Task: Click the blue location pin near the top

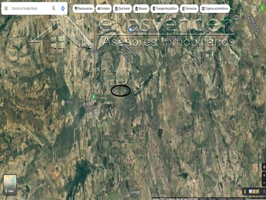Action: click(130, 30)
